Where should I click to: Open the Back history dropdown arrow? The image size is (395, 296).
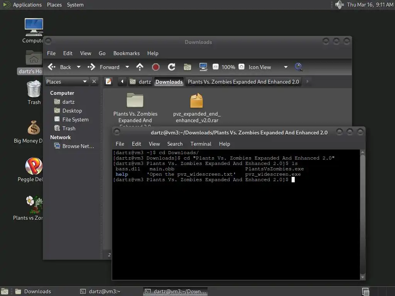[x=79, y=67]
